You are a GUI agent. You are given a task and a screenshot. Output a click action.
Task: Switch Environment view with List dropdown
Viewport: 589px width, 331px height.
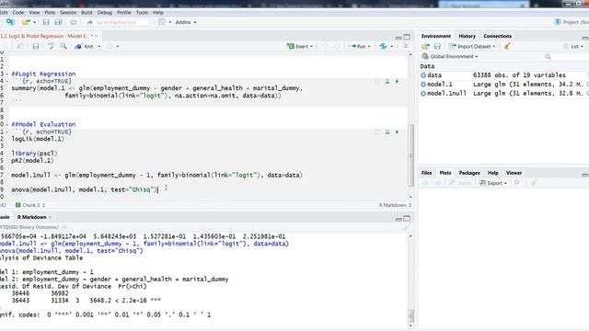coord(573,47)
